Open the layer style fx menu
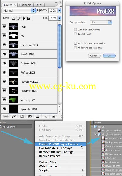 (x=14, y=116)
